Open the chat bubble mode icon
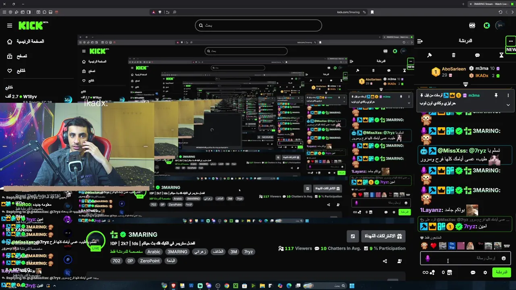This screenshot has width=516, height=290. (477, 55)
